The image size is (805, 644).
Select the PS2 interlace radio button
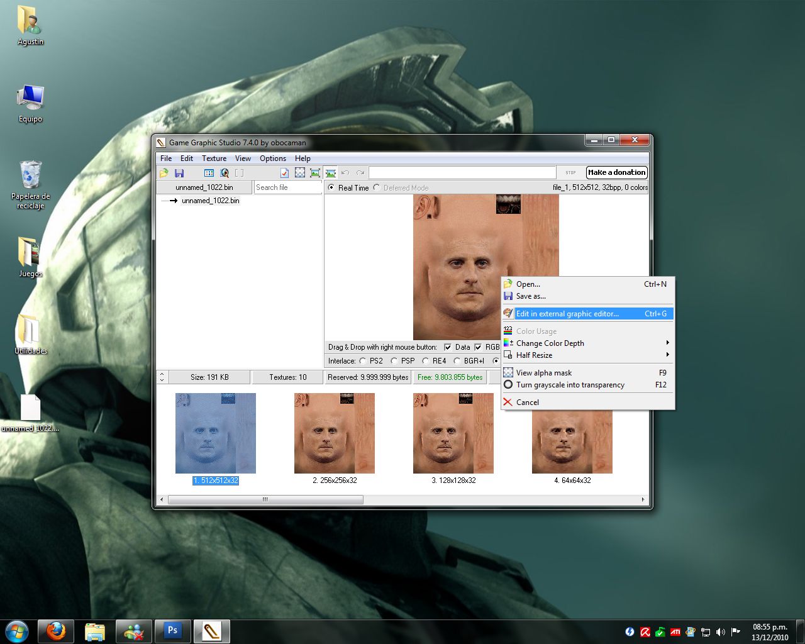(x=363, y=361)
